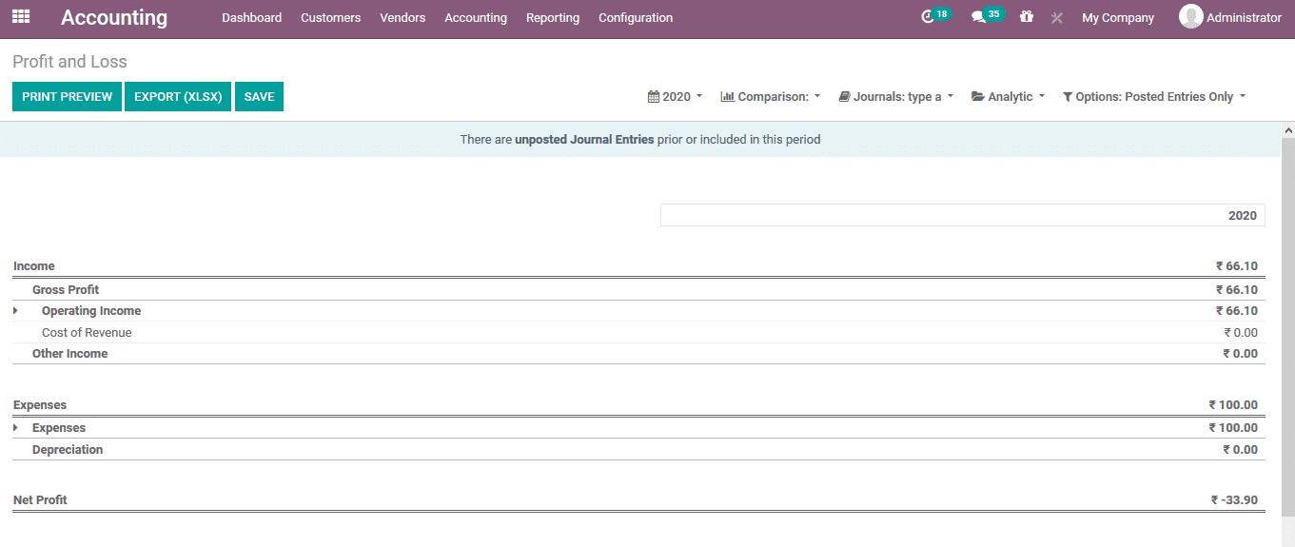Image resolution: width=1295 pixels, height=547 pixels.
Task: Open the Comparison filter dropdown
Action: pyautogui.click(x=771, y=97)
